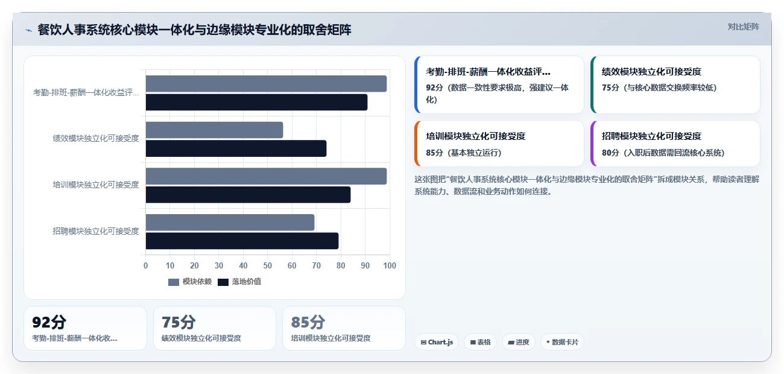
Task: Click the 落地价值 bar for 绩效模块
Action: click(x=236, y=148)
